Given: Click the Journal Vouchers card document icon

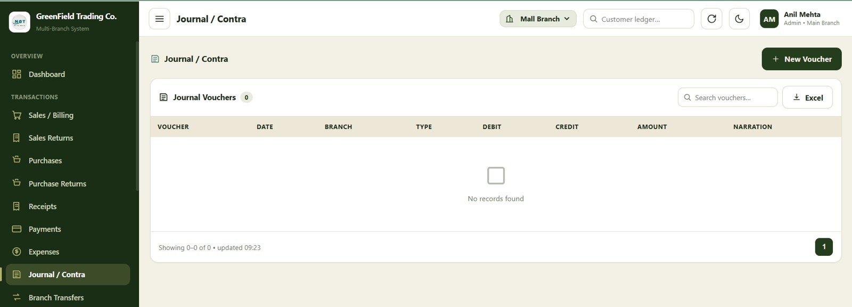Looking at the screenshot, I should (164, 97).
